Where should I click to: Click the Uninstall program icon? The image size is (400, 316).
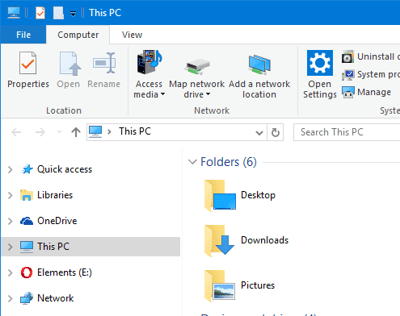click(x=347, y=56)
